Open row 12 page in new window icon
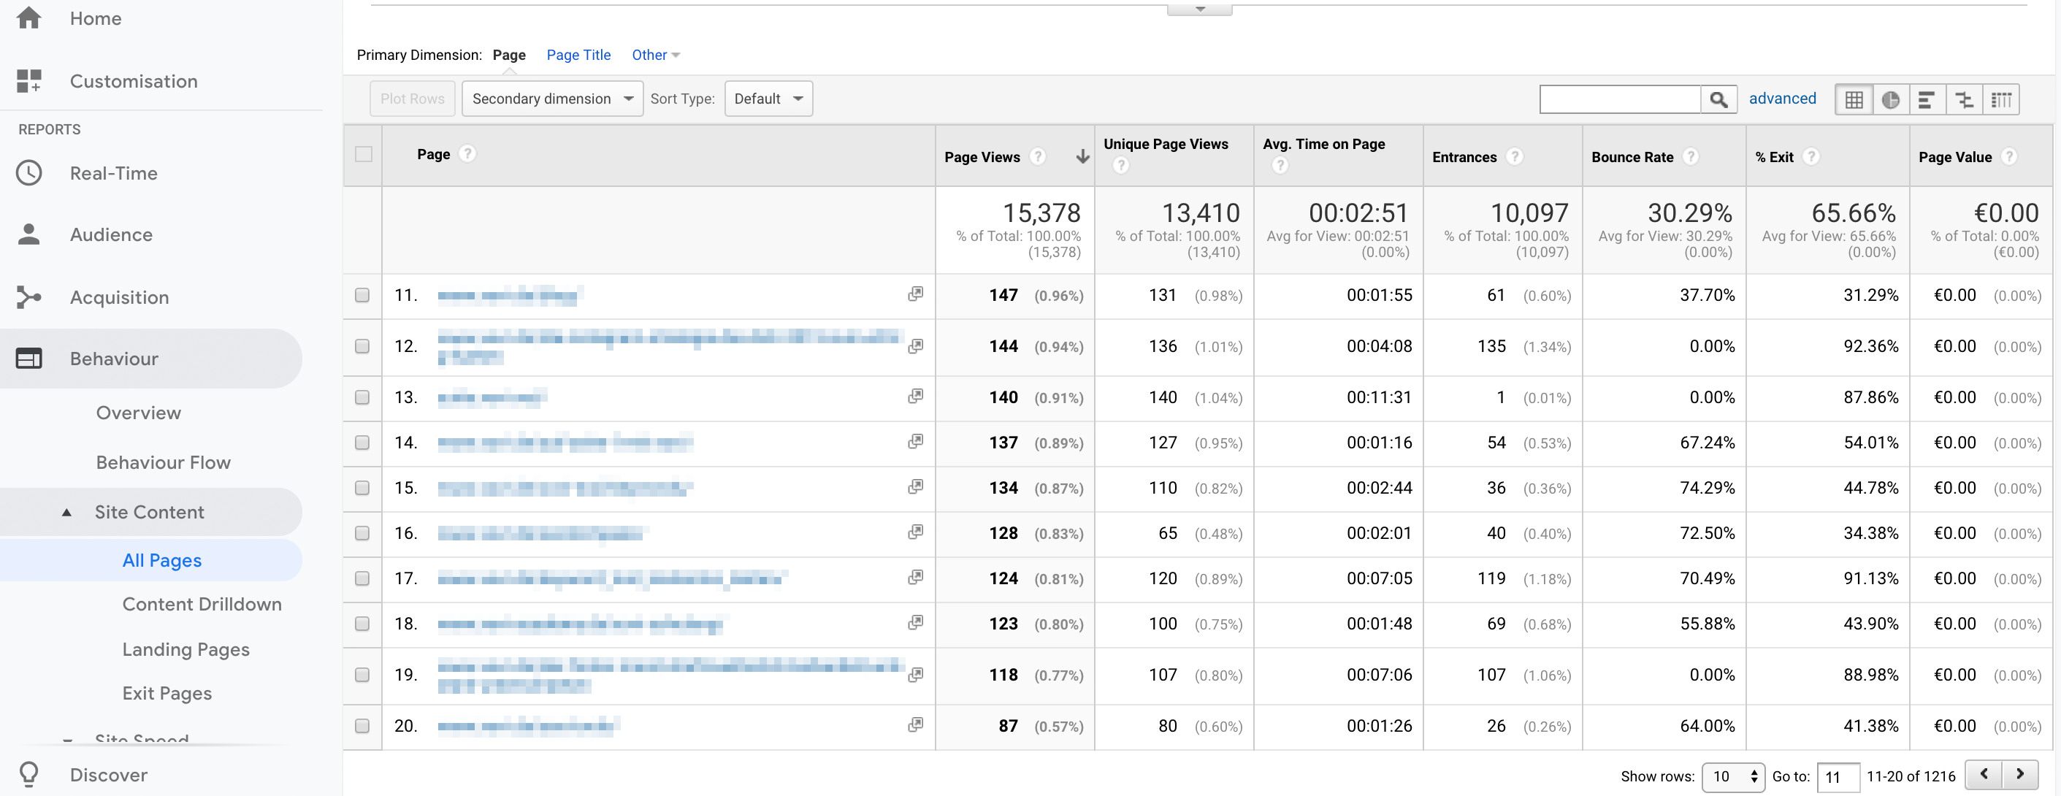The width and height of the screenshot is (2061, 796). click(x=915, y=345)
